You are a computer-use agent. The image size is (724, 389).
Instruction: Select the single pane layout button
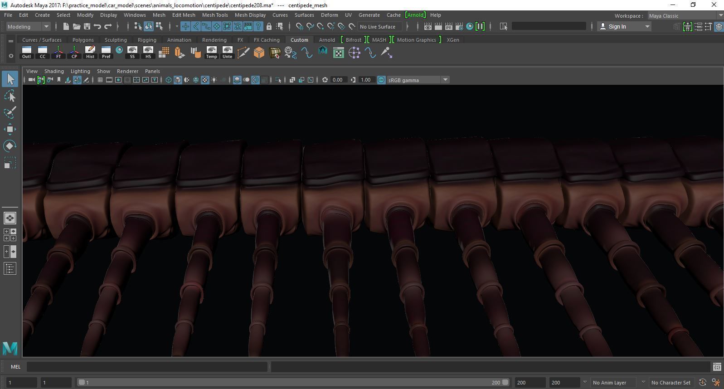[x=10, y=218]
